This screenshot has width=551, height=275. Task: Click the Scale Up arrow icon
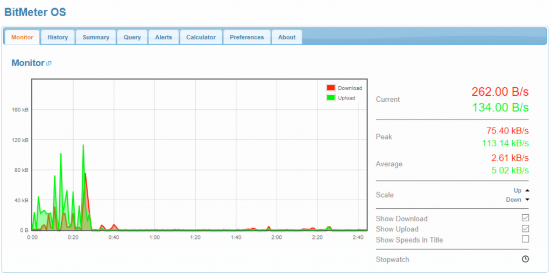coord(527,191)
